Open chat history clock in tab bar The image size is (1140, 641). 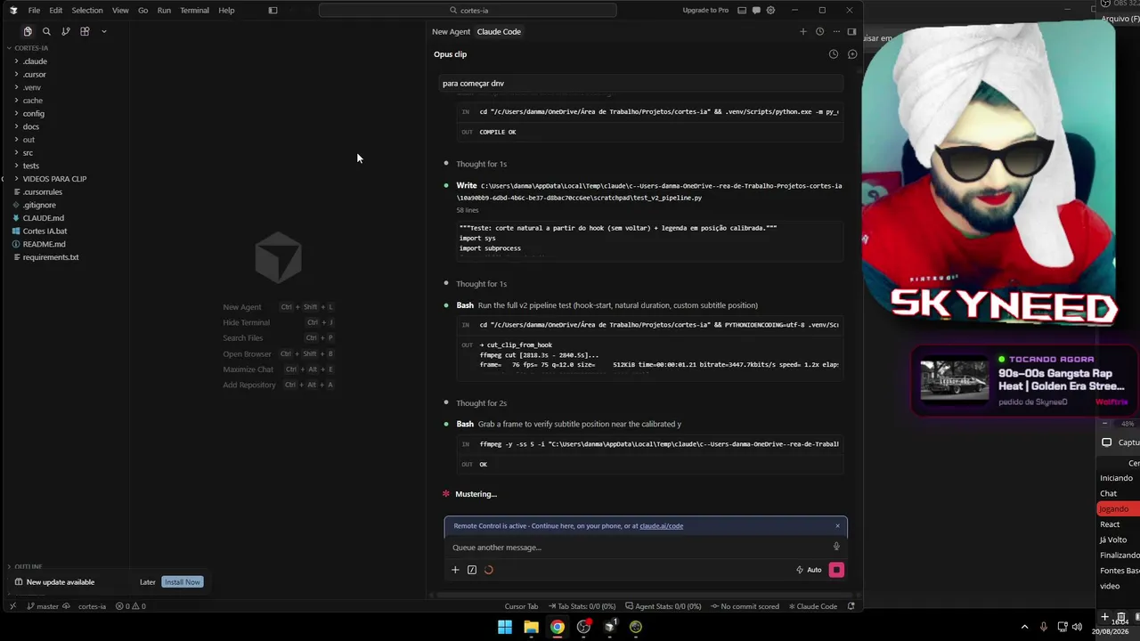coord(819,31)
